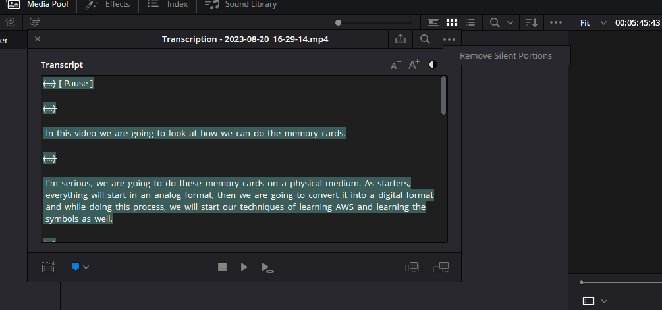The image size is (662, 310).
Task: Adjust the thumbnail size slider
Action: point(338,23)
